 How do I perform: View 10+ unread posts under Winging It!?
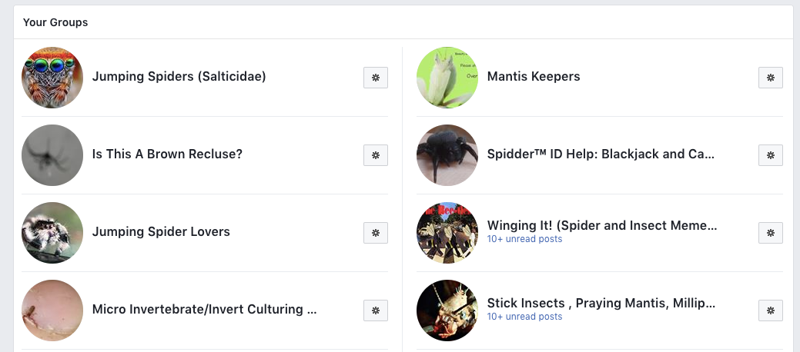coord(524,239)
